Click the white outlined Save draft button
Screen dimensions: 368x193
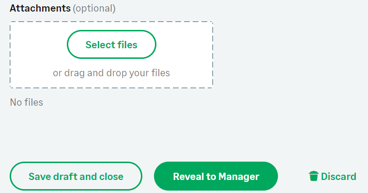76,176
